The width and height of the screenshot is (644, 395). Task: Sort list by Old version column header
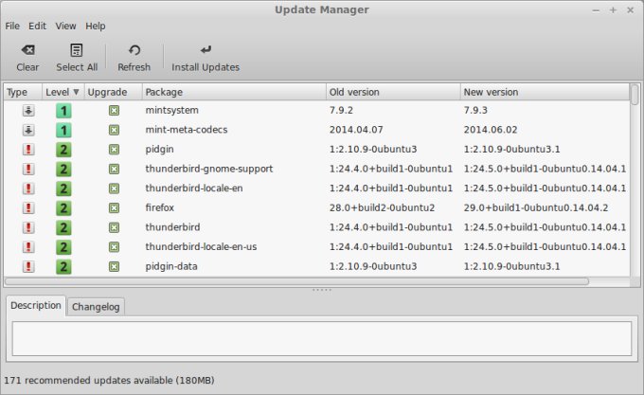(x=393, y=92)
